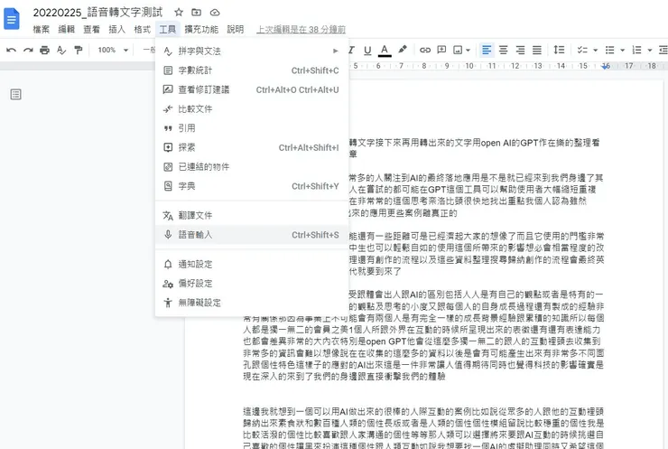The height and width of the screenshot is (449, 668).
Task: Click the document title to rename
Action: tap(98, 13)
